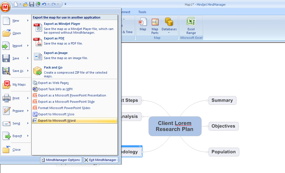Image resolution: width=285 pixels, height=173 pixels.
Task: Open the Undo history dropdown arrow
Action: click(x=48, y=4)
